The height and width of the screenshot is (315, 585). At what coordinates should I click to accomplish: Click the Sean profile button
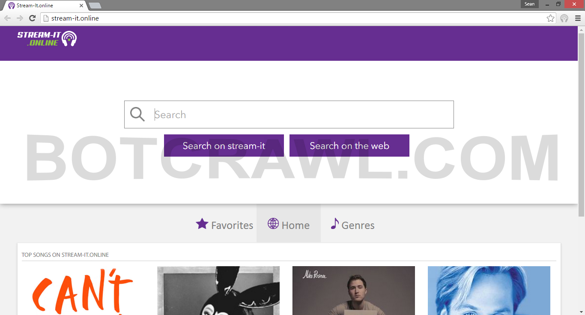[x=529, y=4]
